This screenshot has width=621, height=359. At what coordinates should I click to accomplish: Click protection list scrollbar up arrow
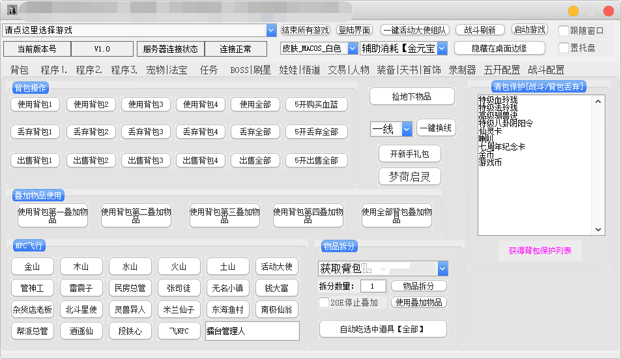tap(598, 102)
